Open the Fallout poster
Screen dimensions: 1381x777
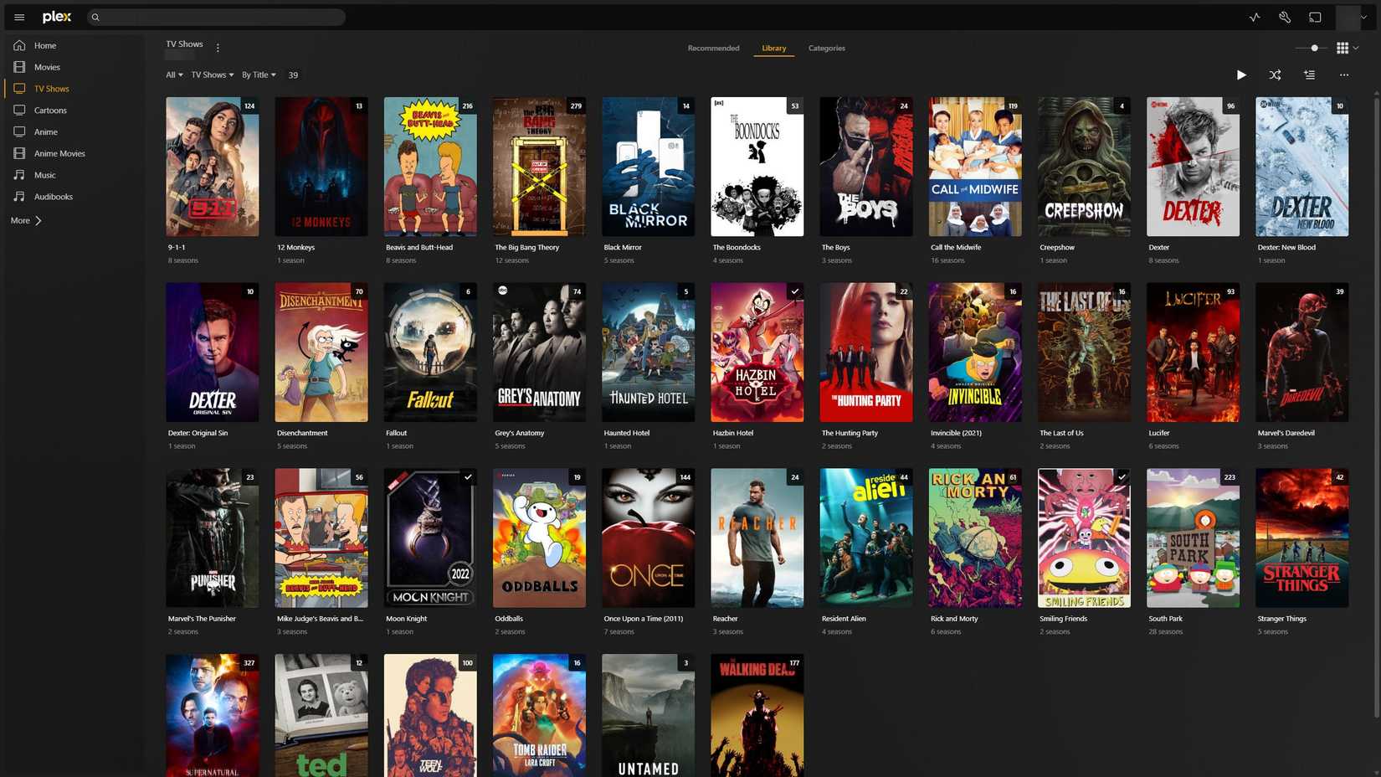coord(430,352)
